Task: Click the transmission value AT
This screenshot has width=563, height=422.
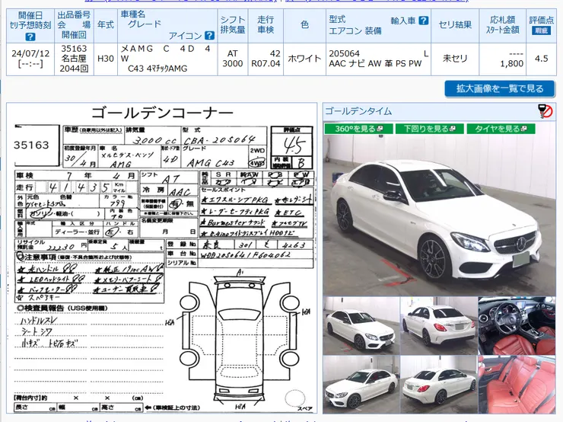Action: (233, 53)
